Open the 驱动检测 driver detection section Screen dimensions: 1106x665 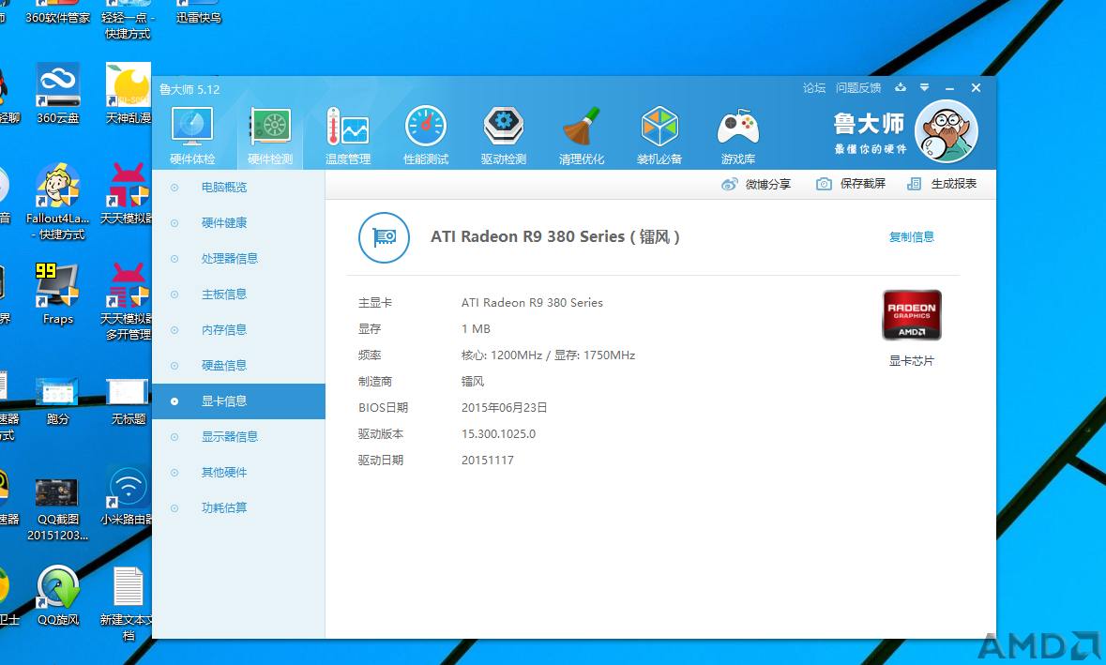(x=503, y=136)
